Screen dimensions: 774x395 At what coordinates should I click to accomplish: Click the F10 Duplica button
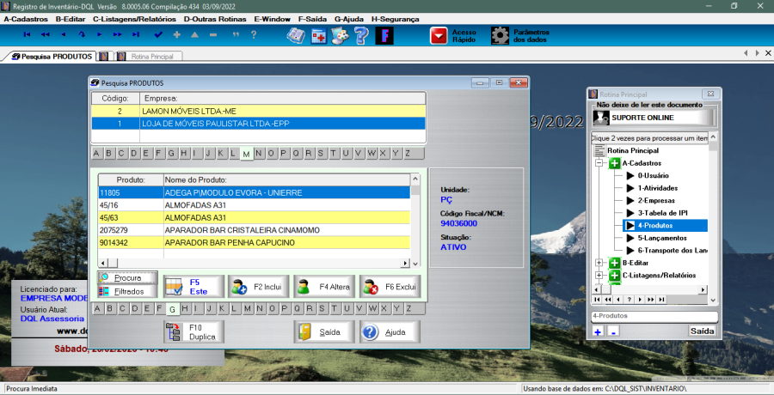click(194, 331)
